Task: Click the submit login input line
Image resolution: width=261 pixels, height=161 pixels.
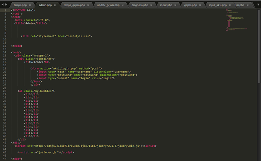Action: pyautogui.click(x=76, y=78)
